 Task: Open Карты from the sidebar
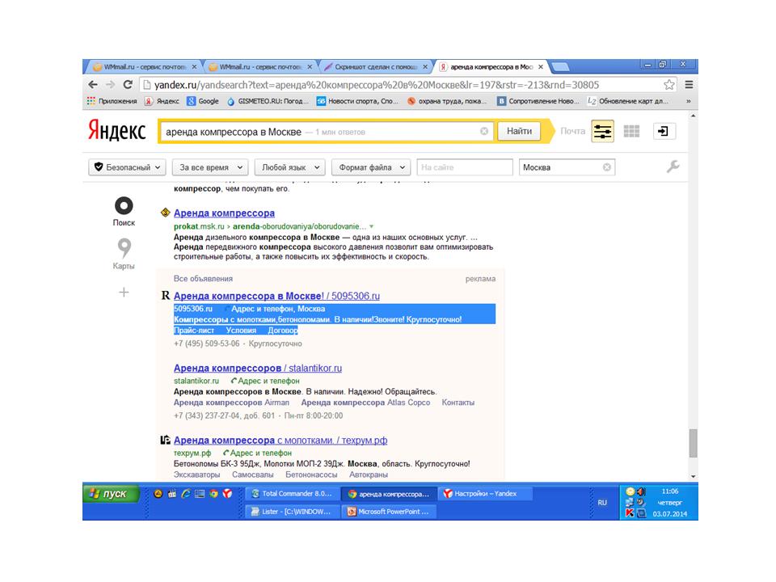tap(124, 254)
